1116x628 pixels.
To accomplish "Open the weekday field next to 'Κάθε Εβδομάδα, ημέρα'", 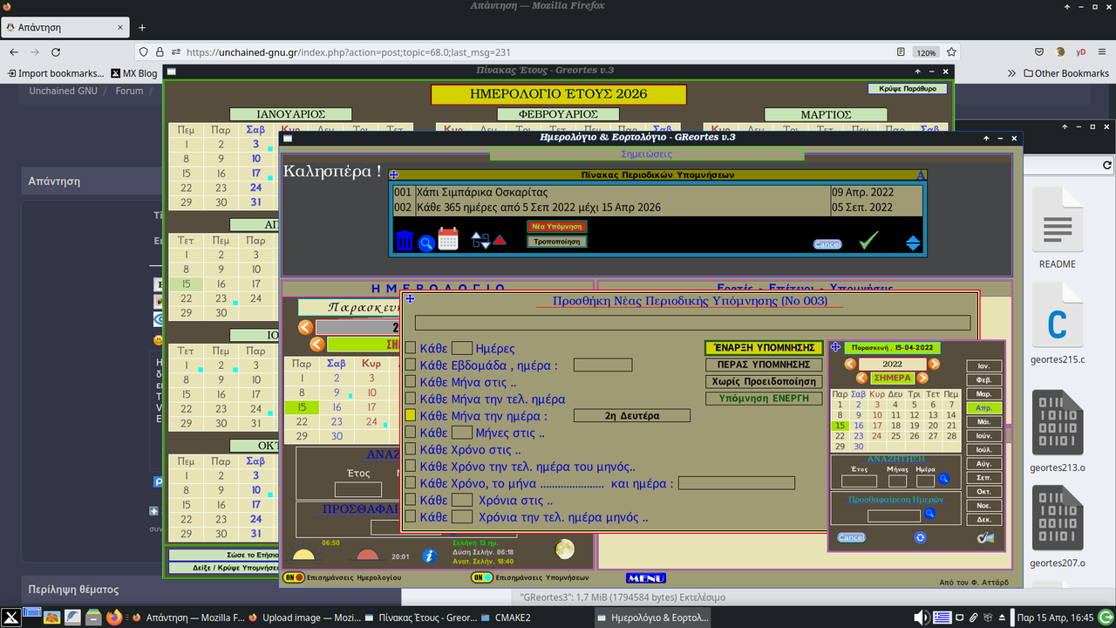I will click(x=602, y=365).
